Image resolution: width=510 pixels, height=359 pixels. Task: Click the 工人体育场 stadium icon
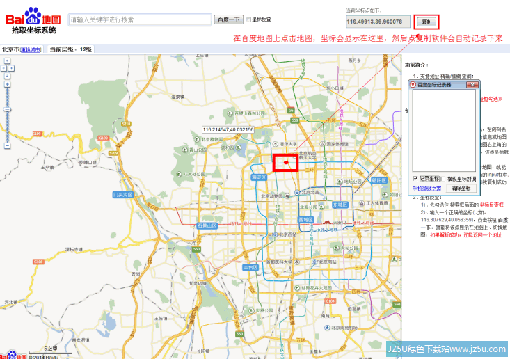click(362, 203)
